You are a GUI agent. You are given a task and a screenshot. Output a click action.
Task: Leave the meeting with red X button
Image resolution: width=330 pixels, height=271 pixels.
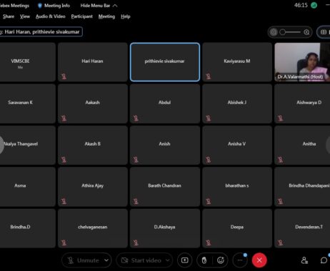pyautogui.click(x=259, y=260)
